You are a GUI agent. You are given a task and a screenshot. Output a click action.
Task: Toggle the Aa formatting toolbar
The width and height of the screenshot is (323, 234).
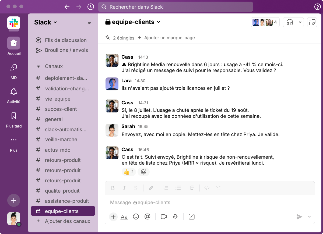pyautogui.click(x=124, y=217)
